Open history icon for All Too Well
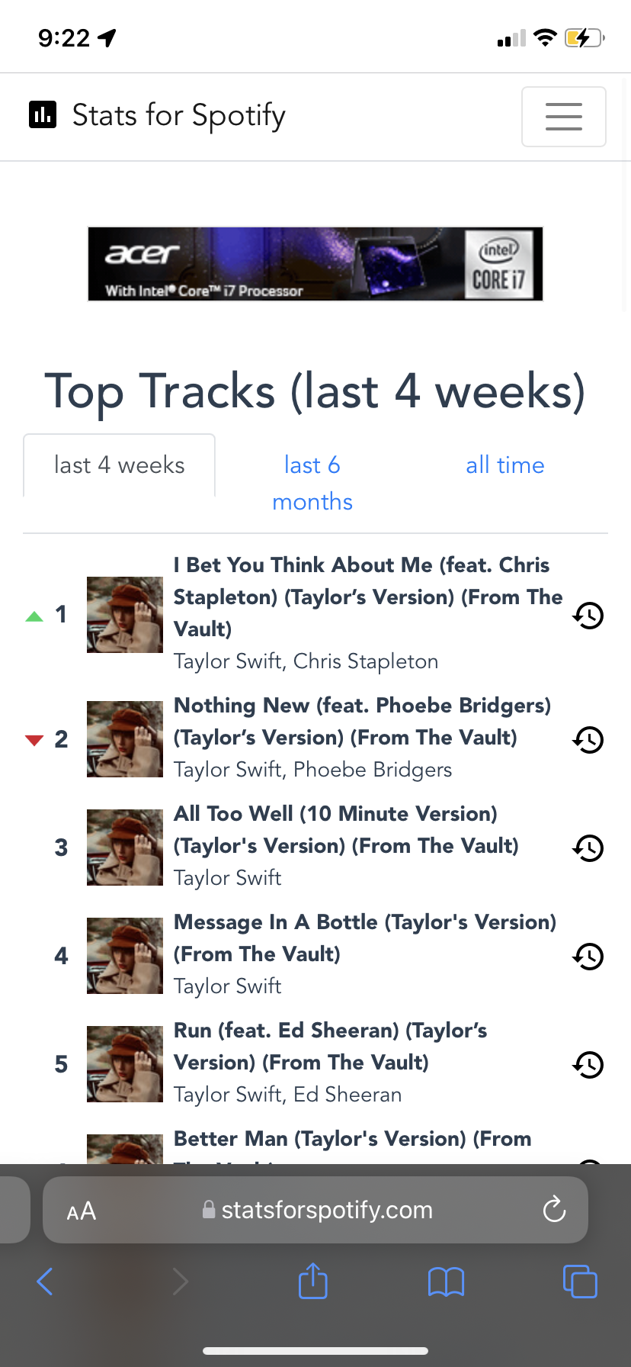Viewport: 631px width, 1367px height. tap(588, 848)
